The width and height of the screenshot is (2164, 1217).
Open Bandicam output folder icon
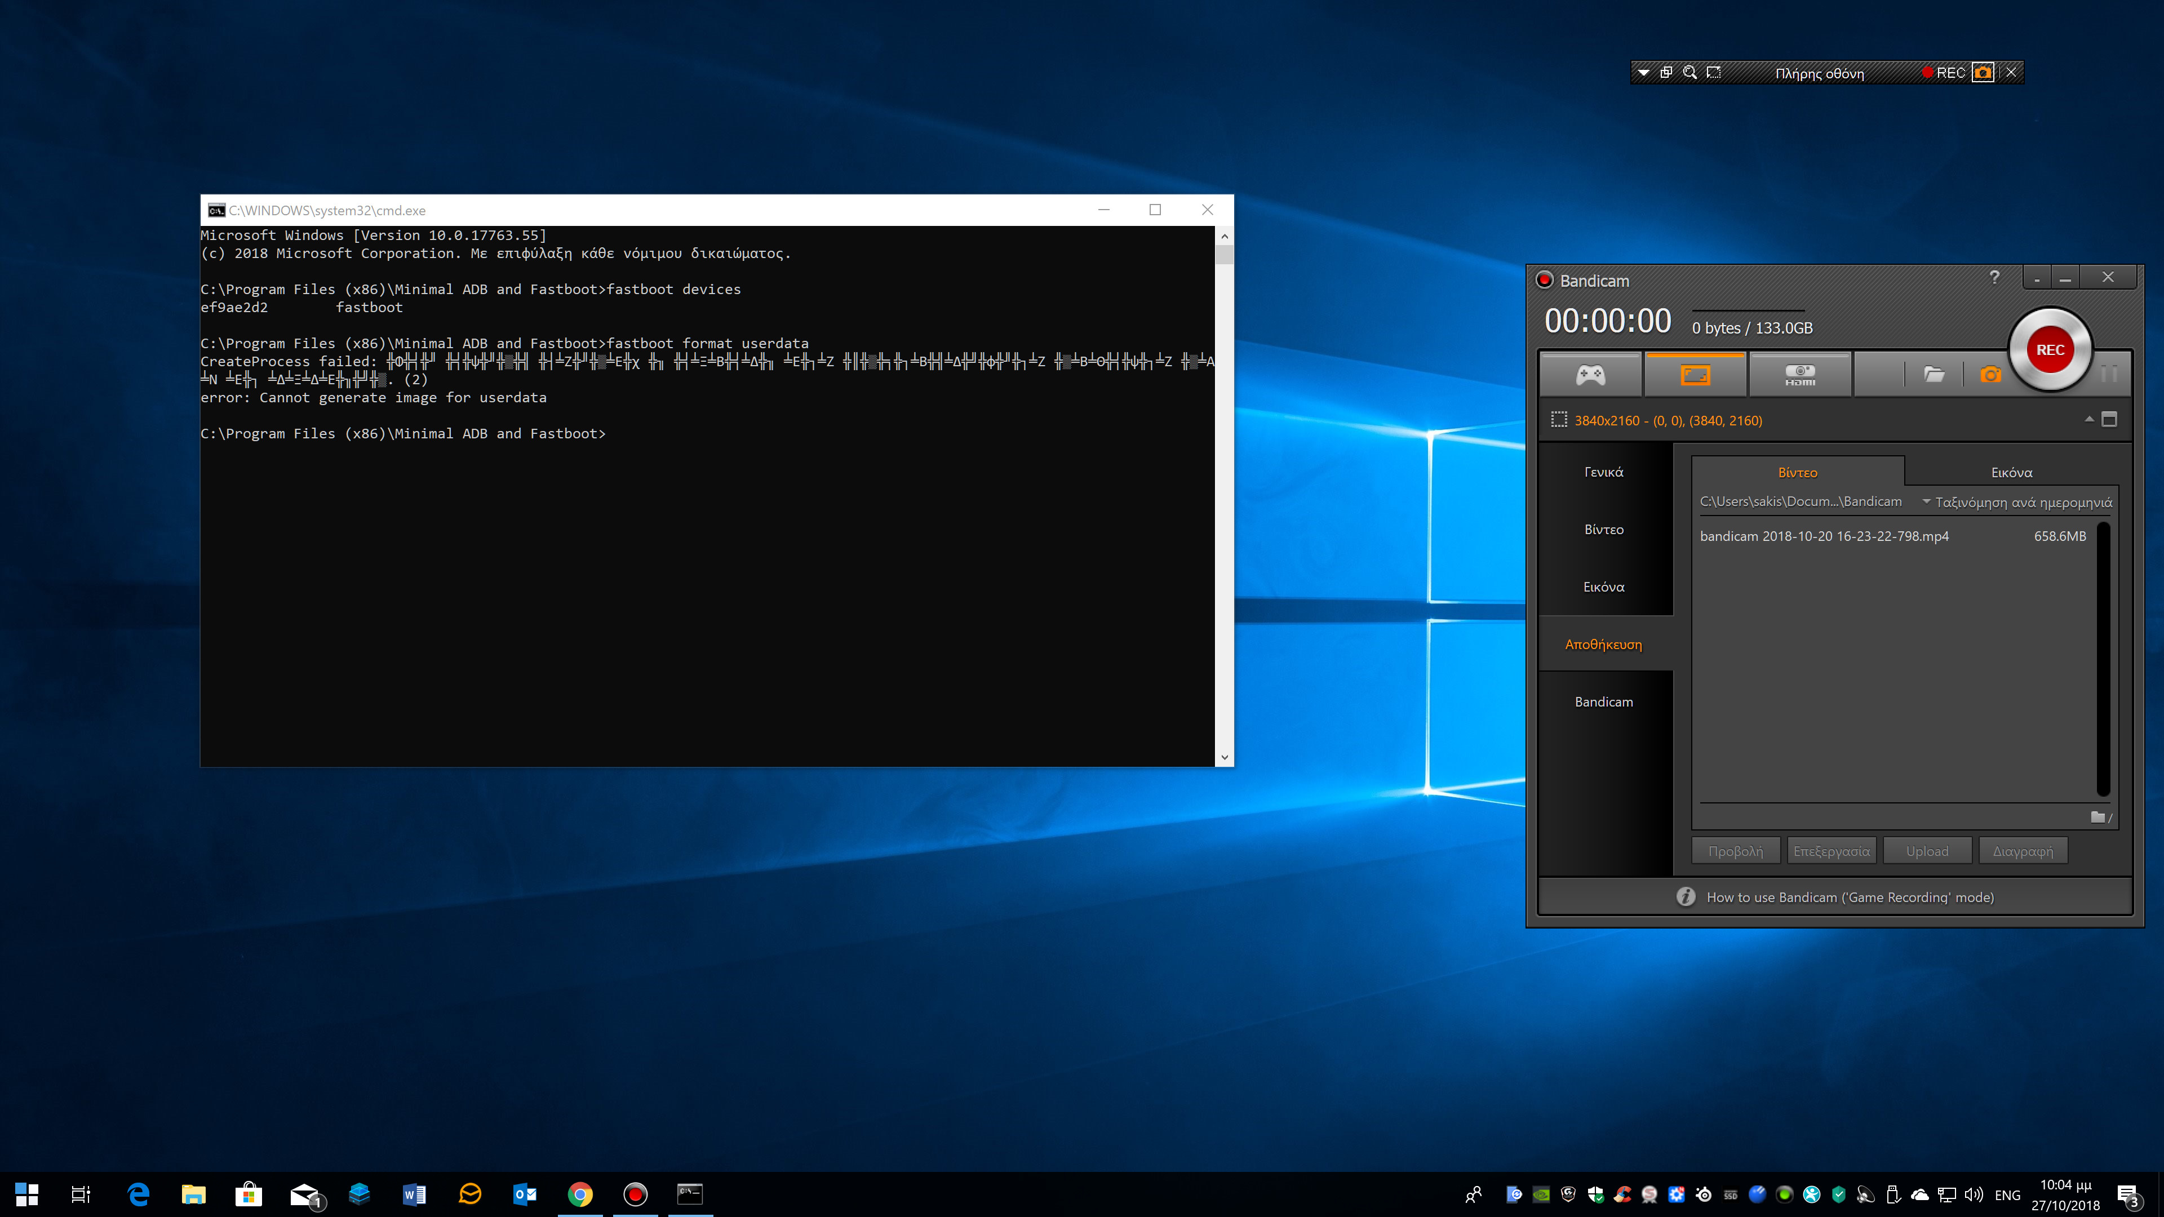pos(1934,375)
